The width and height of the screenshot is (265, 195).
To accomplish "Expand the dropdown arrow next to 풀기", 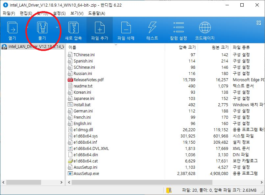I will [57, 27].
